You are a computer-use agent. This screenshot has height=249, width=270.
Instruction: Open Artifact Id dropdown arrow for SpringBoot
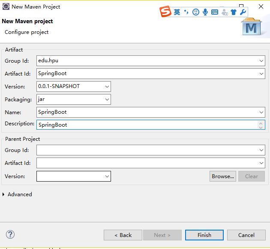coord(261,74)
